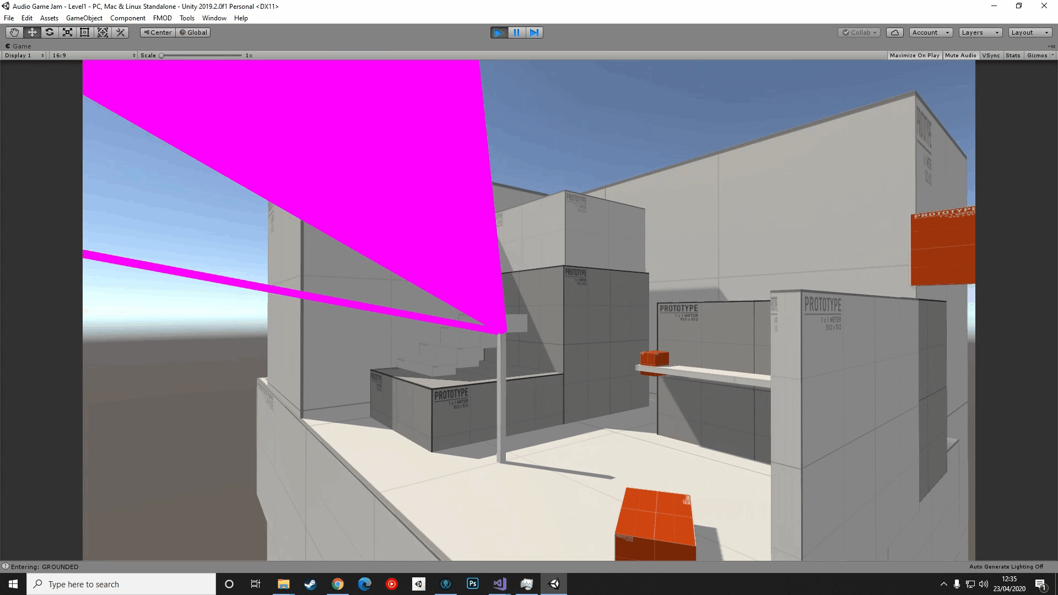This screenshot has width=1058, height=595.
Task: Toggle Maximize On Play
Action: pyautogui.click(x=914, y=56)
